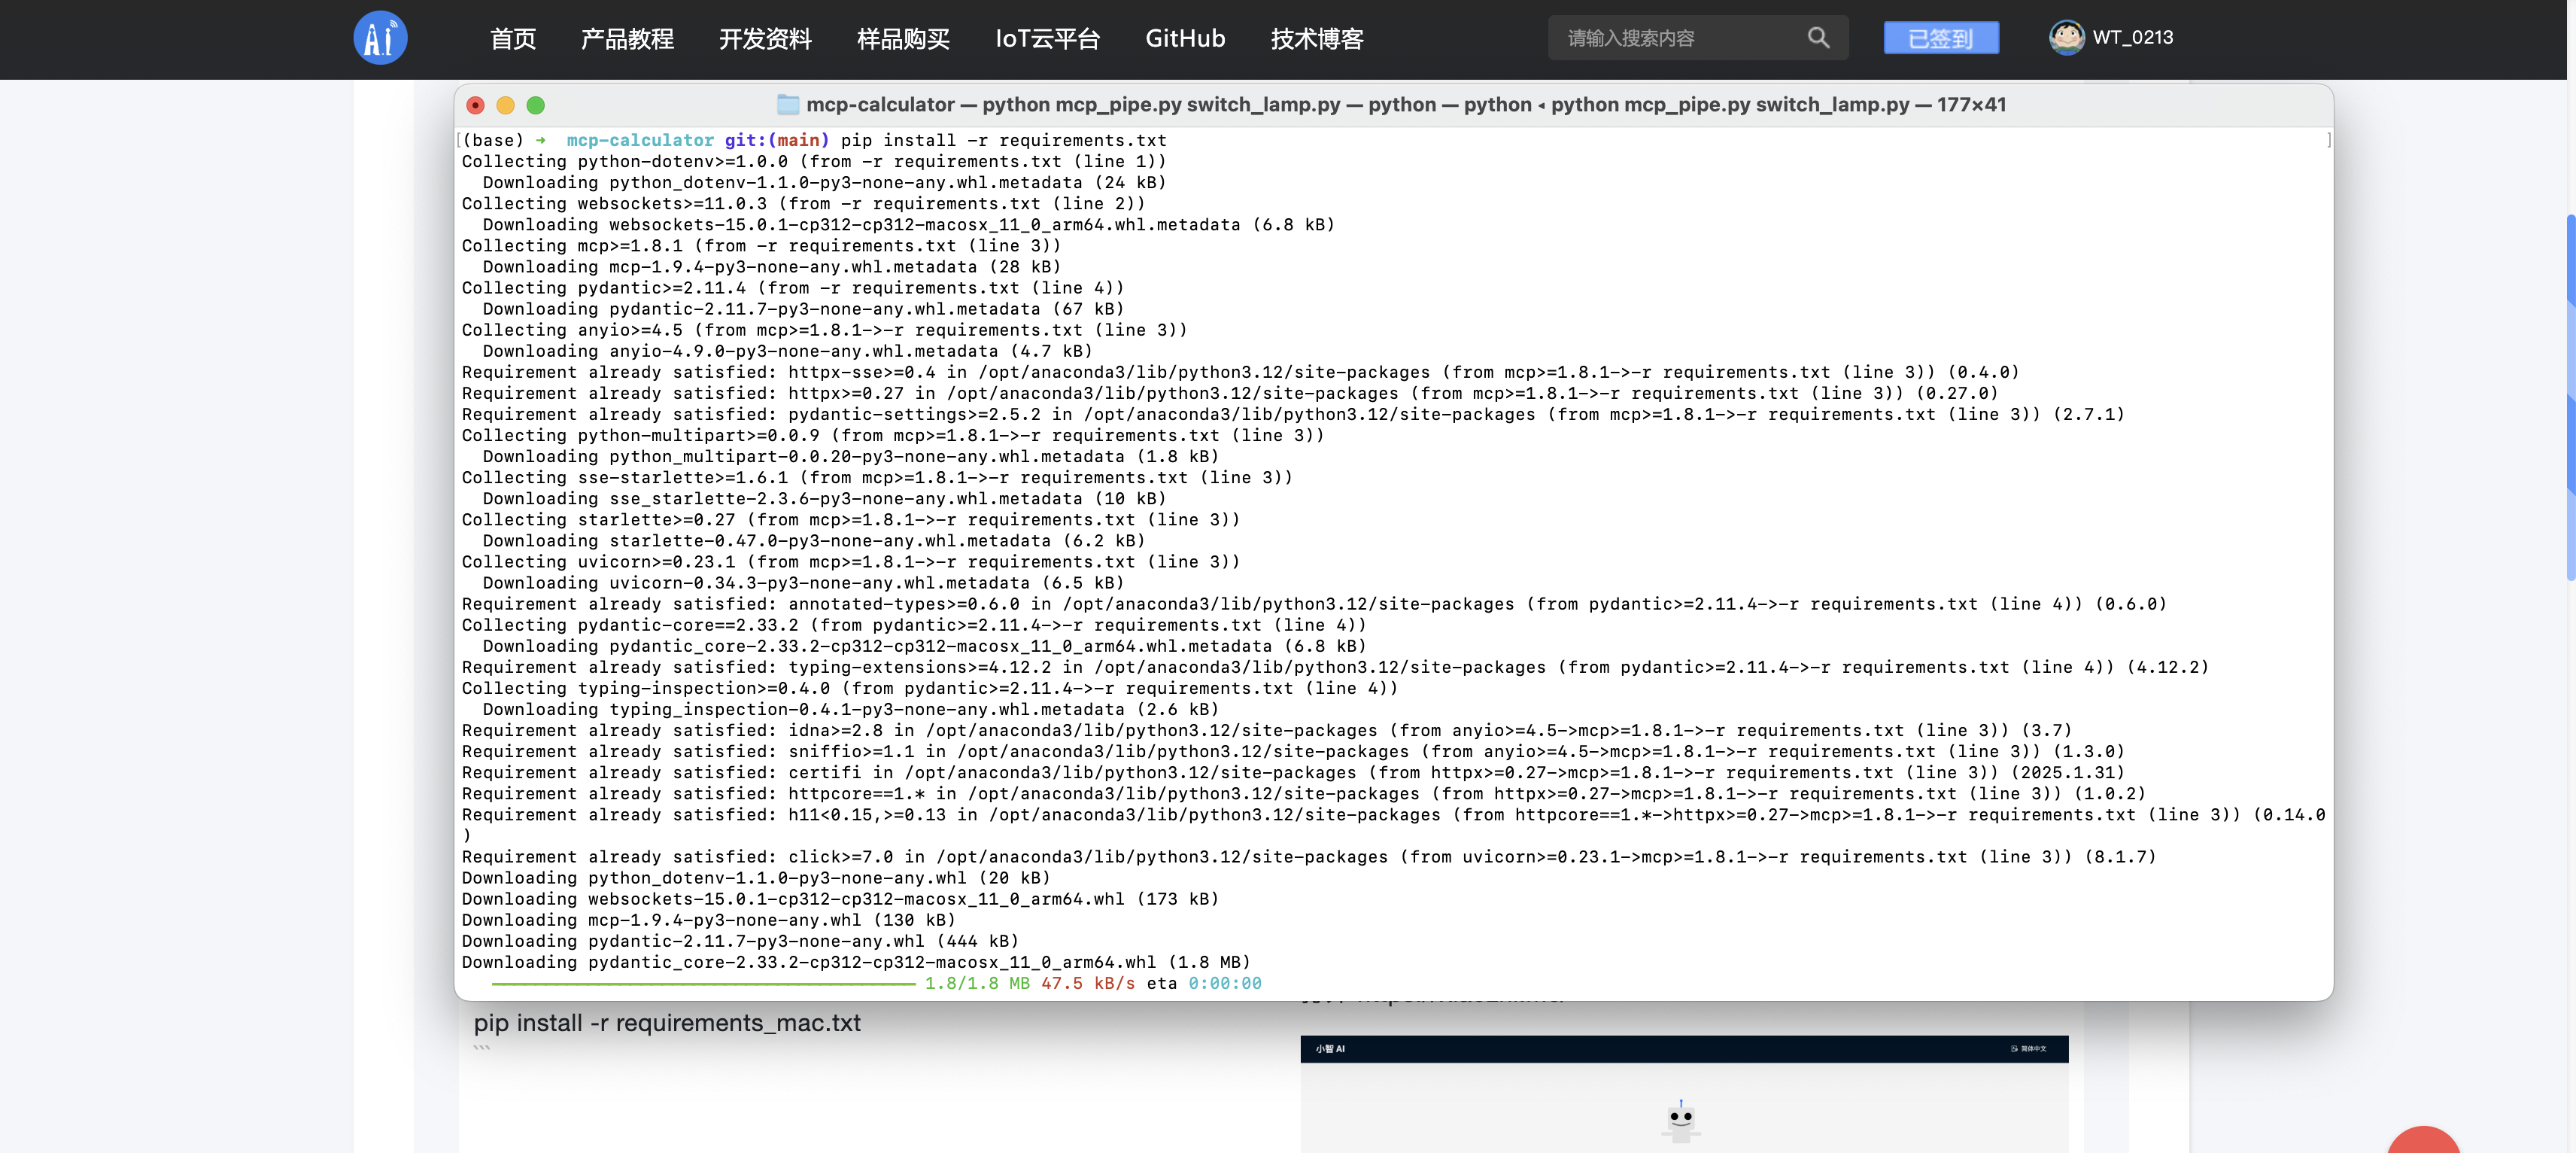The height and width of the screenshot is (1153, 2576).
Task: Minimize terminal using yellow button
Action: (x=506, y=105)
